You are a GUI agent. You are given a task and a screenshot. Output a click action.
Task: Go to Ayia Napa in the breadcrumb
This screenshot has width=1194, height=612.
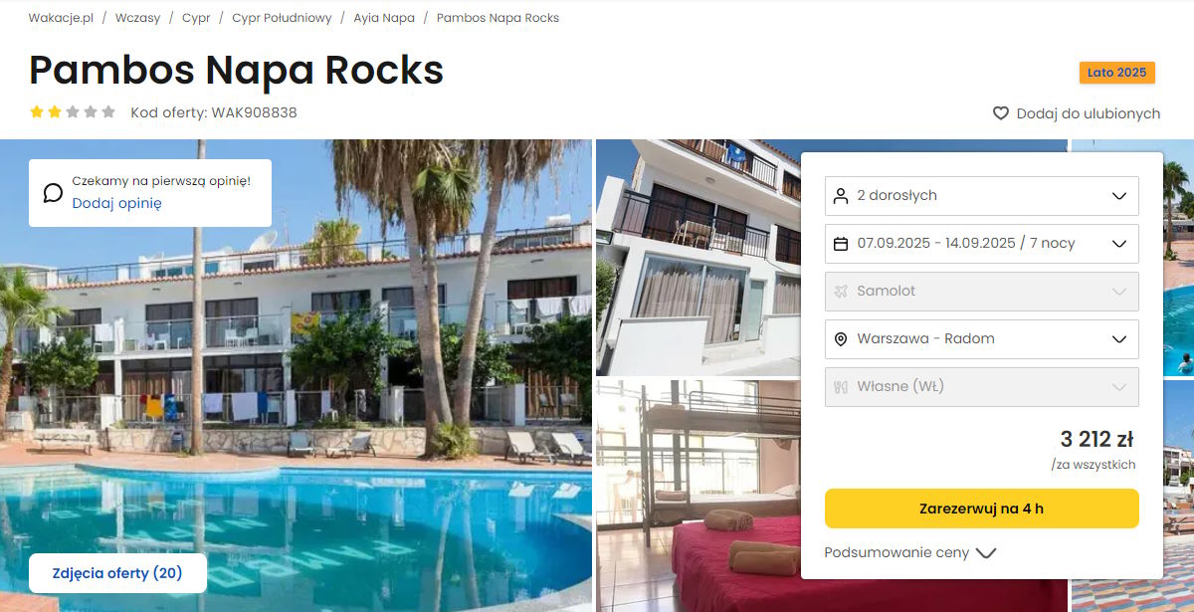pyautogui.click(x=384, y=18)
